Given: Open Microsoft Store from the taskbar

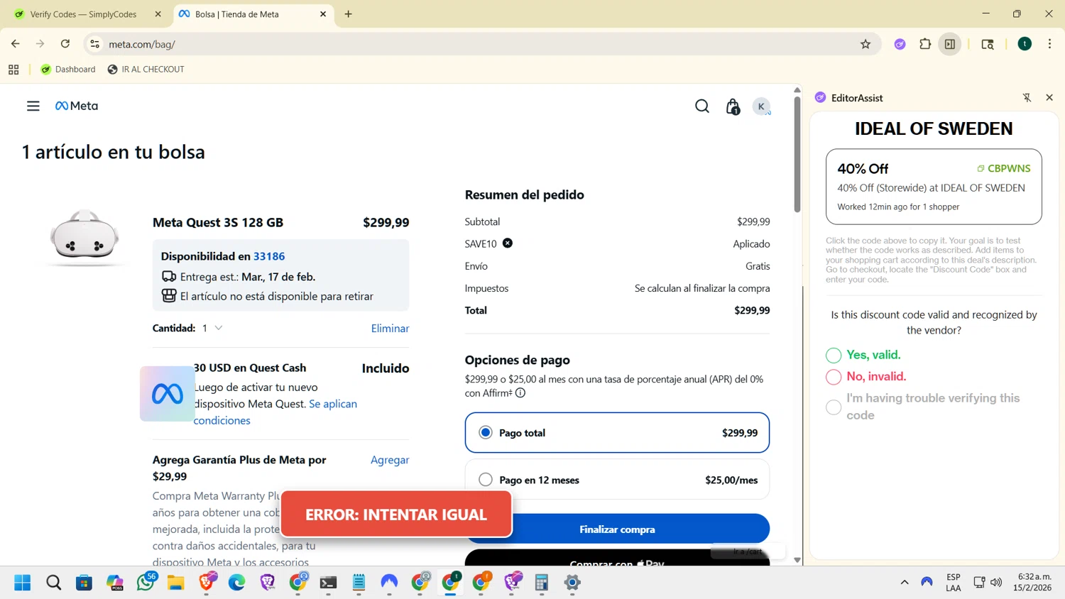Looking at the screenshot, I should (84, 583).
